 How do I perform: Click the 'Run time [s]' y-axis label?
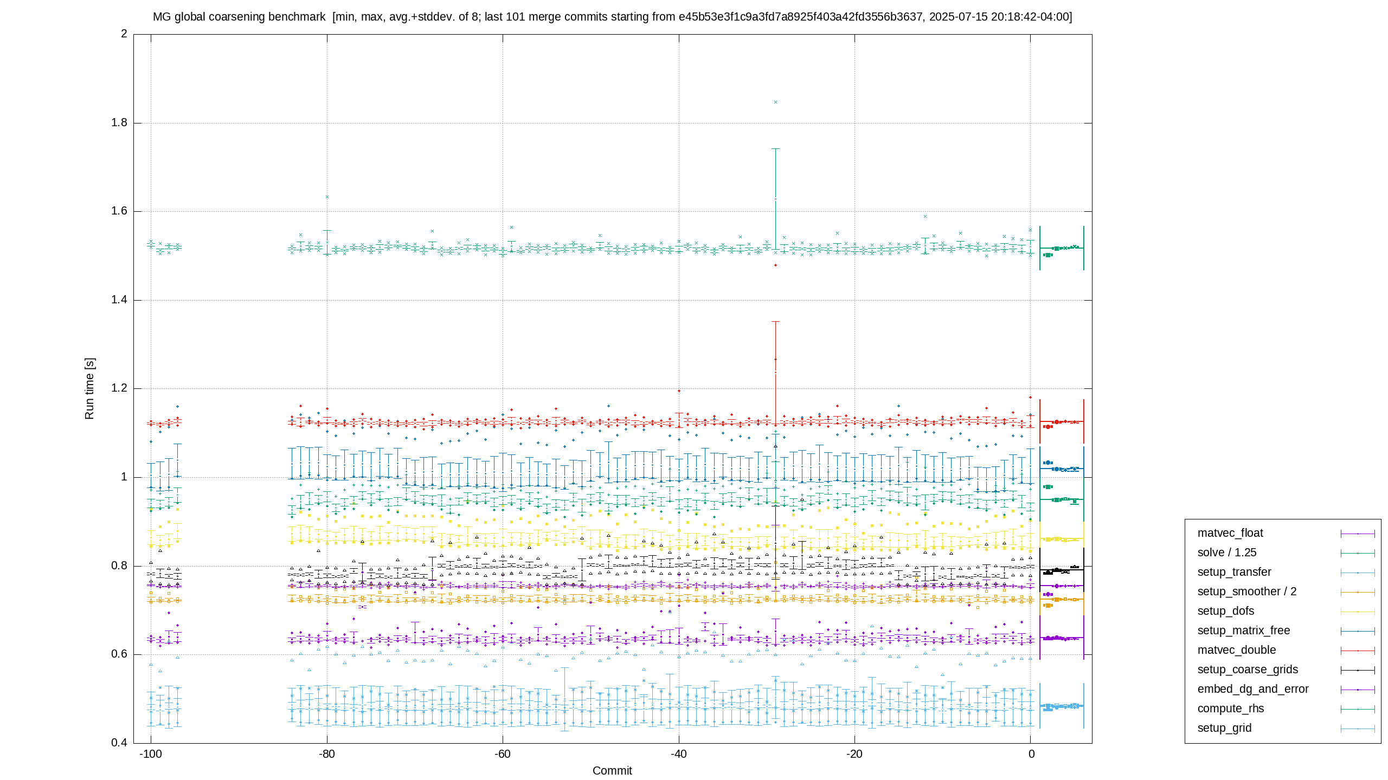pyautogui.click(x=89, y=388)
